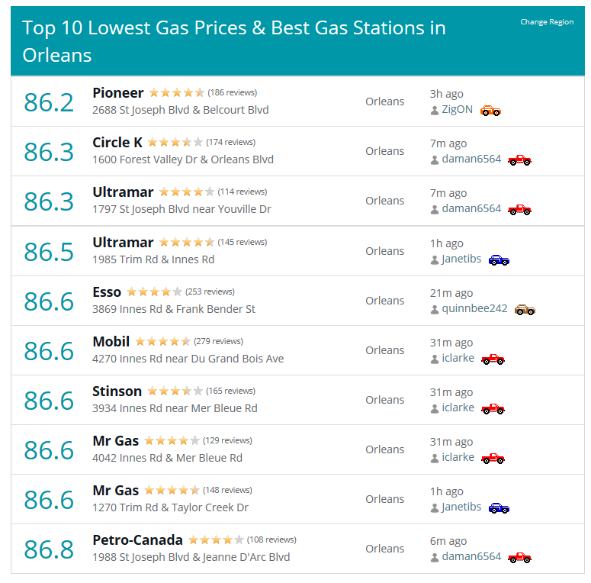Click the star rating for Pioneer
Image resolution: width=591 pixels, height=583 pixels.
point(177,93)
